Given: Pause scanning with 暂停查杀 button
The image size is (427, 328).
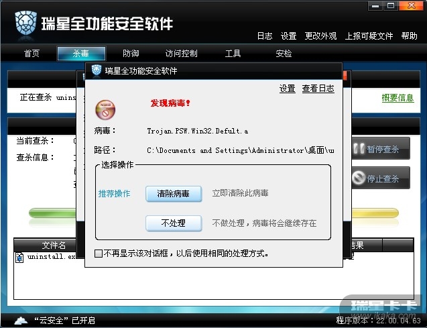Looking at the screenshot, I should [381, 148].
